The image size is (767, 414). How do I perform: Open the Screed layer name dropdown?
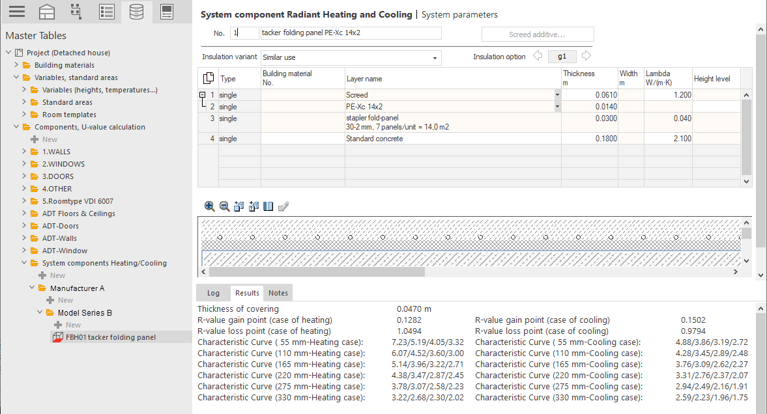557,95
